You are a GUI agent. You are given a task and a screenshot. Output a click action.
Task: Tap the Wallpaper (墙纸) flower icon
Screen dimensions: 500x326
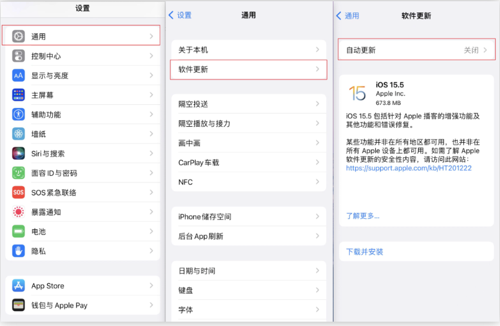19,134
